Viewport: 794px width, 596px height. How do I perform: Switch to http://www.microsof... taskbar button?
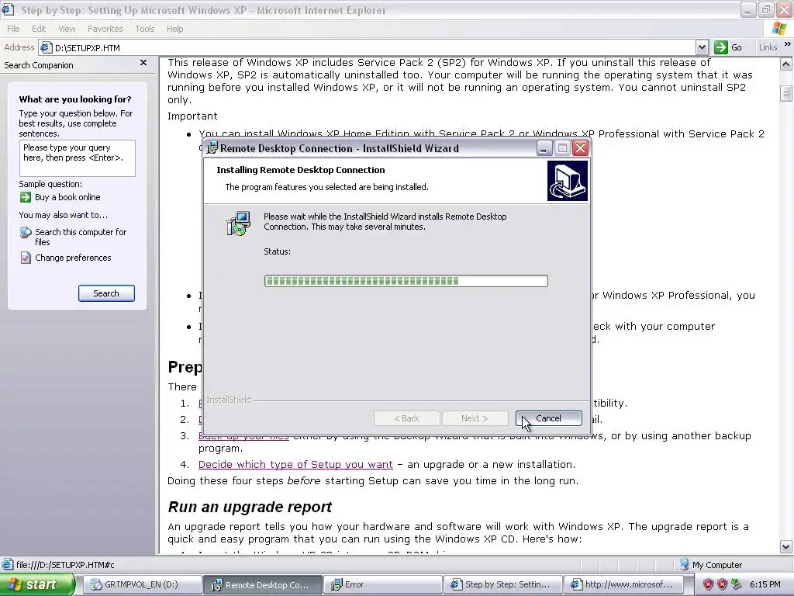623,584
